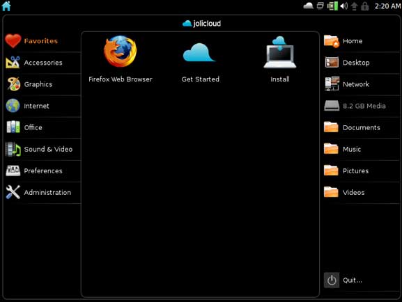Click the Videos folder icon
The image size is (402, 302).
pos(331,192)
